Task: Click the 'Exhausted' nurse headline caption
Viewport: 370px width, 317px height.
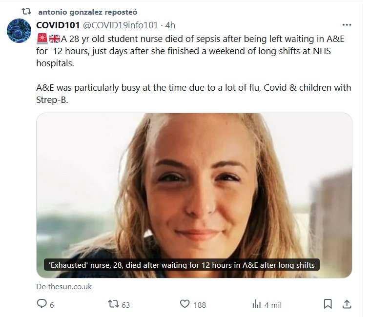Action: (x=182, y=265)
